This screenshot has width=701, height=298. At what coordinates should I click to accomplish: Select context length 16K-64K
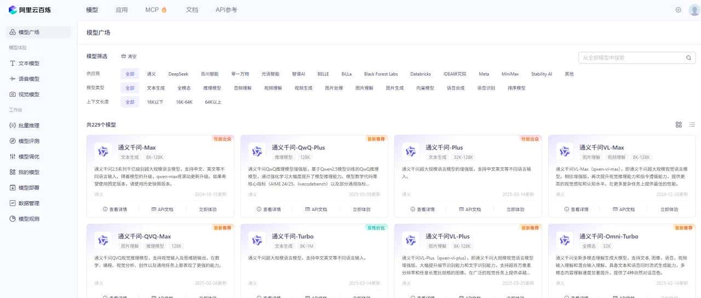click(184, 102)
